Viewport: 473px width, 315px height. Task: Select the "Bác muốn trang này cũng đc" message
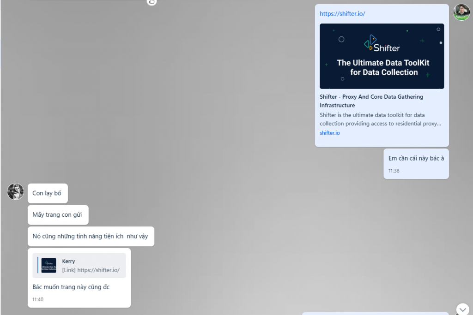pyautogui.click(x=71, y=287)
